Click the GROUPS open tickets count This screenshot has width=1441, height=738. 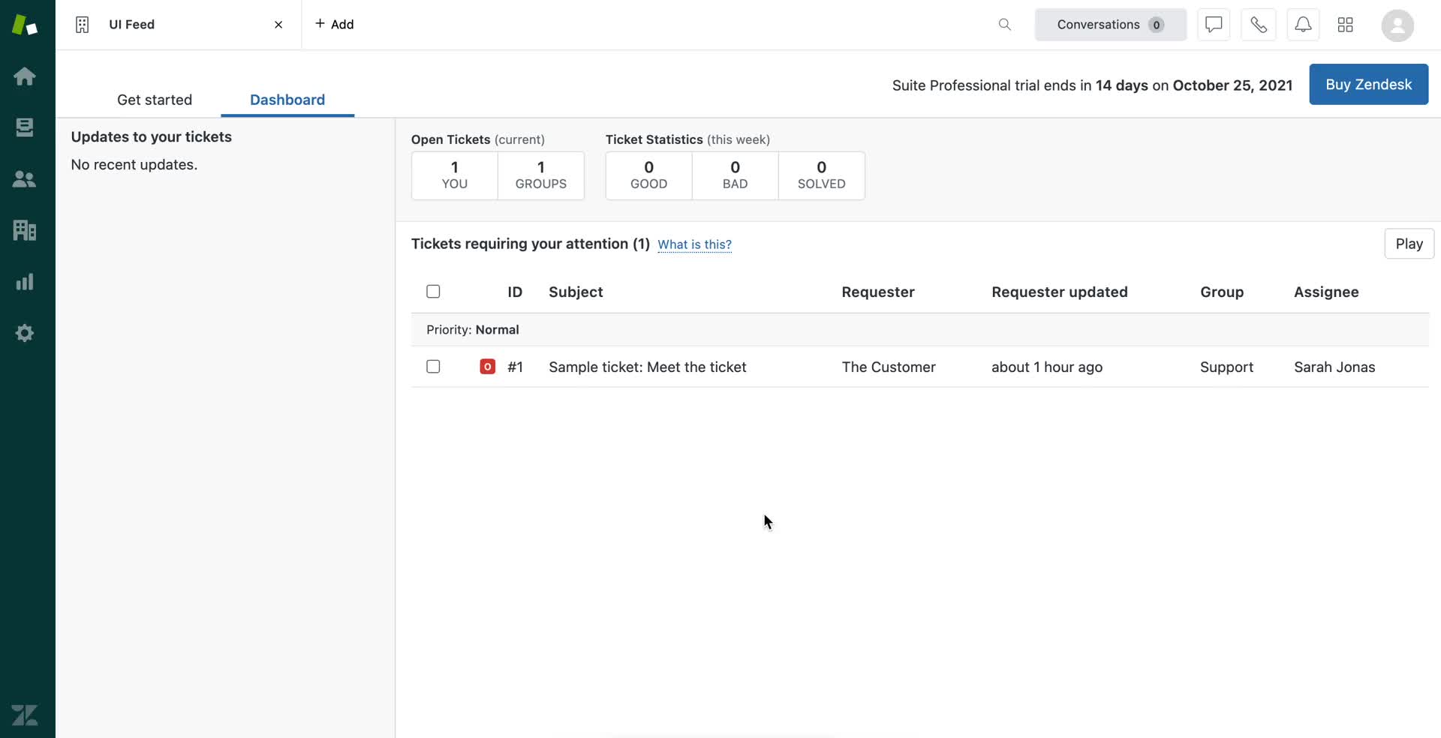[x=541, y=175]
